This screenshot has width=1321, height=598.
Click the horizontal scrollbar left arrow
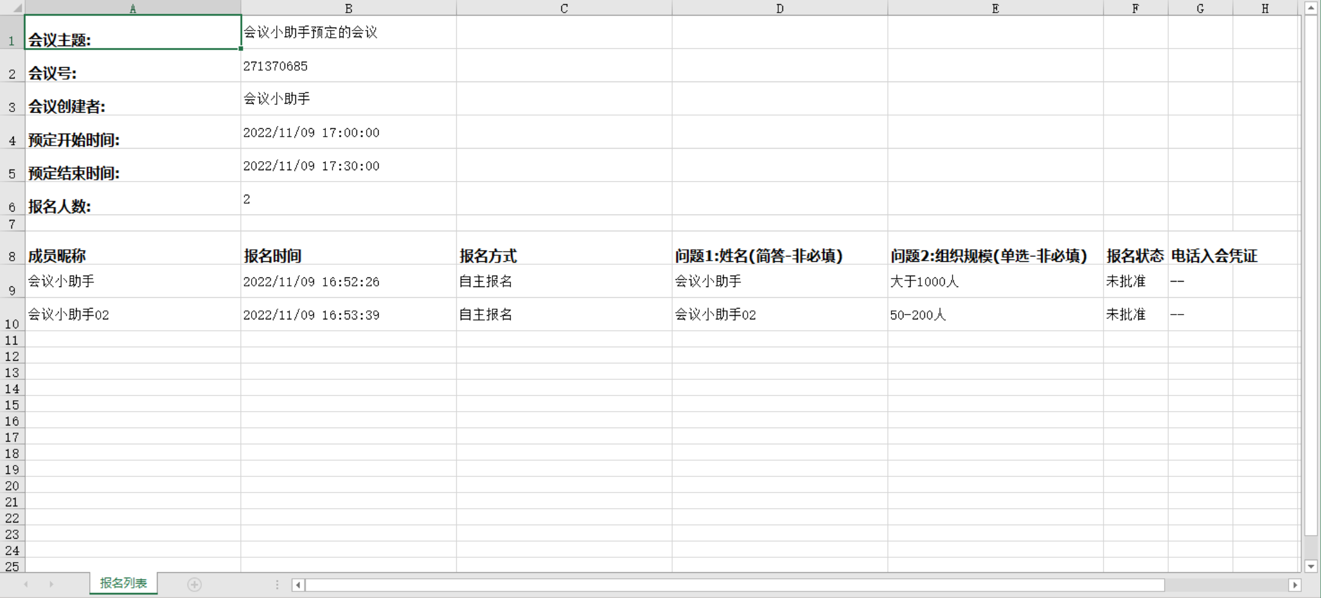(298, 585)
